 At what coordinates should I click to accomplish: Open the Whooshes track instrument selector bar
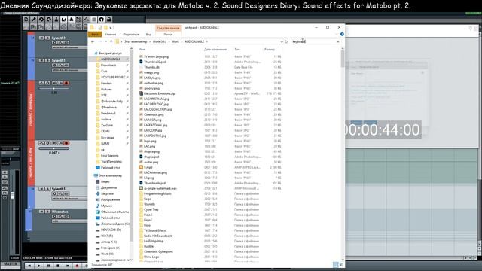tap(69, 221)
